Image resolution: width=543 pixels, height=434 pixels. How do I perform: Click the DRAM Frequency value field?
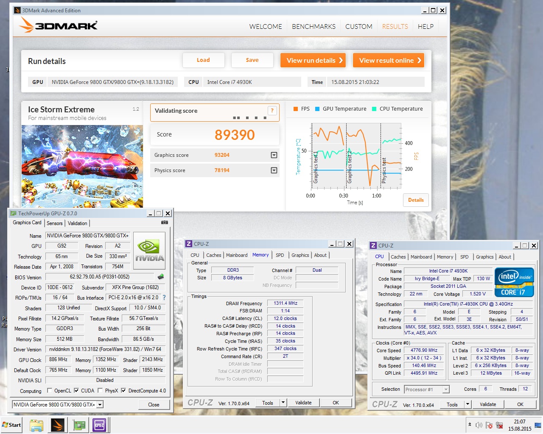[285, 303]
